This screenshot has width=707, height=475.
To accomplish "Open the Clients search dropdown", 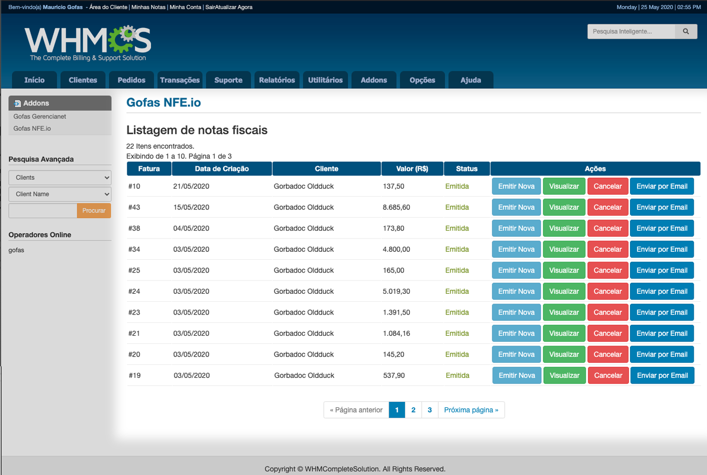I will pos(60,178).
